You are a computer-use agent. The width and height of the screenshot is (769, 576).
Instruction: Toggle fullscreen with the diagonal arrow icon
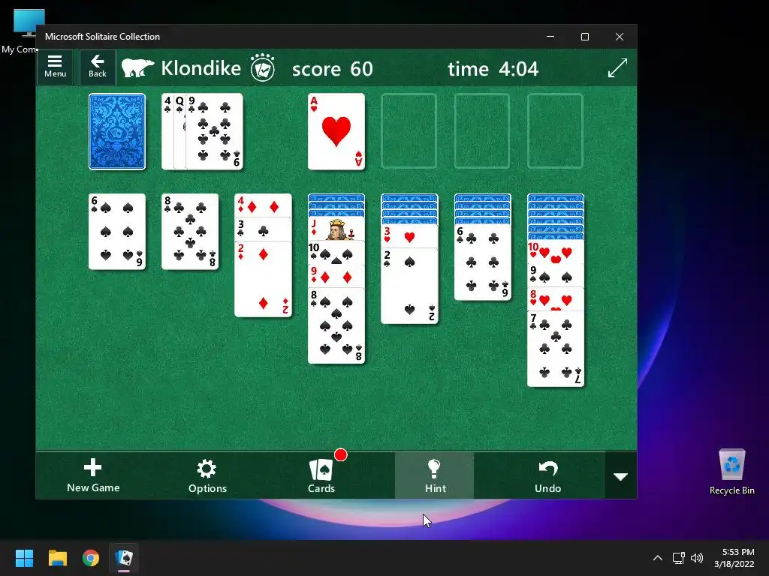pos(617,67)
